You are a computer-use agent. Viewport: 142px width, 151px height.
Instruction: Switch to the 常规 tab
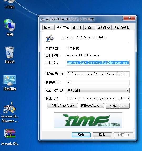(48, 28)
